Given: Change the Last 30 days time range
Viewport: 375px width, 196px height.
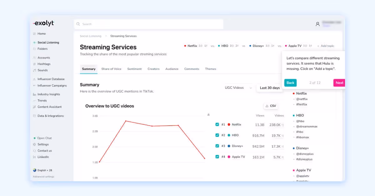Looking at the screenshot, I should (x=269, y=88).
